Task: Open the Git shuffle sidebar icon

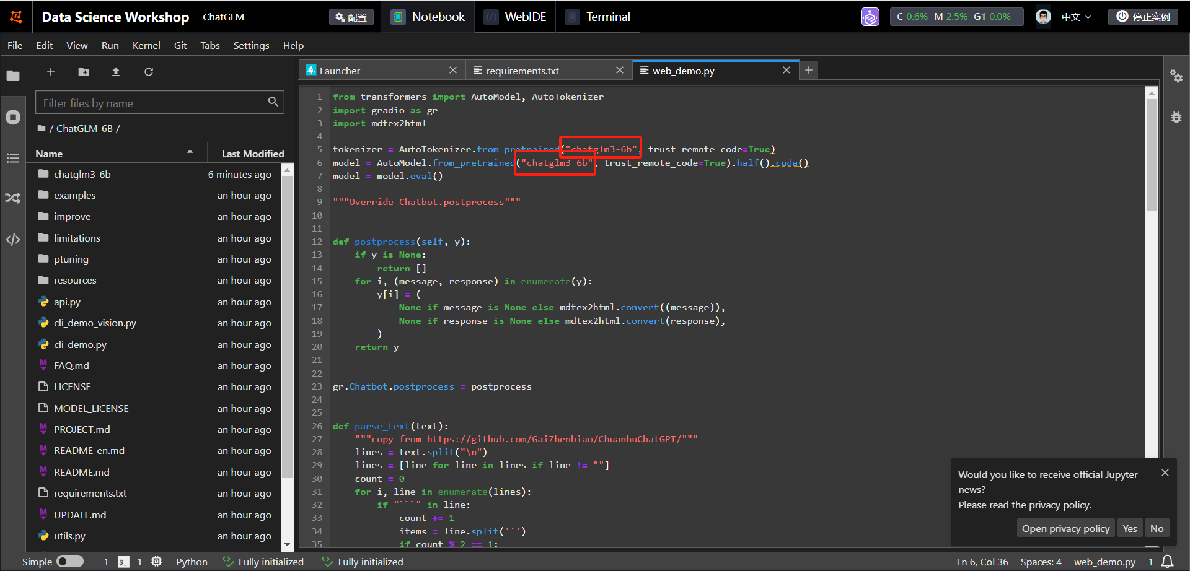Action: pos(13,198)
